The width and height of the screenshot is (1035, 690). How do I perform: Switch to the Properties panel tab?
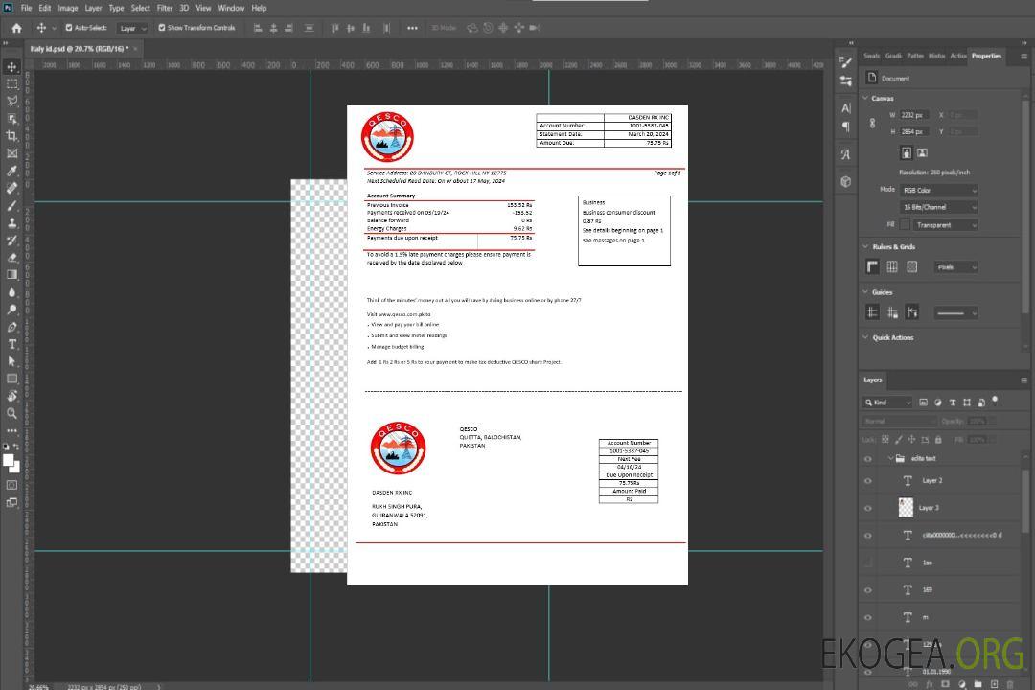[x=986, y=57]
